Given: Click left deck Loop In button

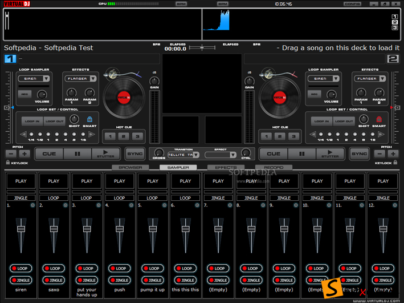Looking at the screenshot, I should click(x=32, y=121).
